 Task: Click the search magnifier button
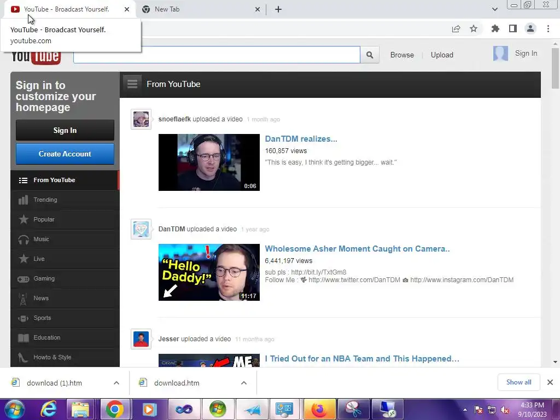[x=370, y=55]
